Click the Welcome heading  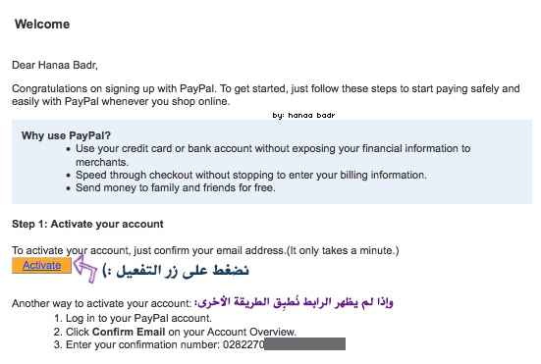(x=42, y=25)
